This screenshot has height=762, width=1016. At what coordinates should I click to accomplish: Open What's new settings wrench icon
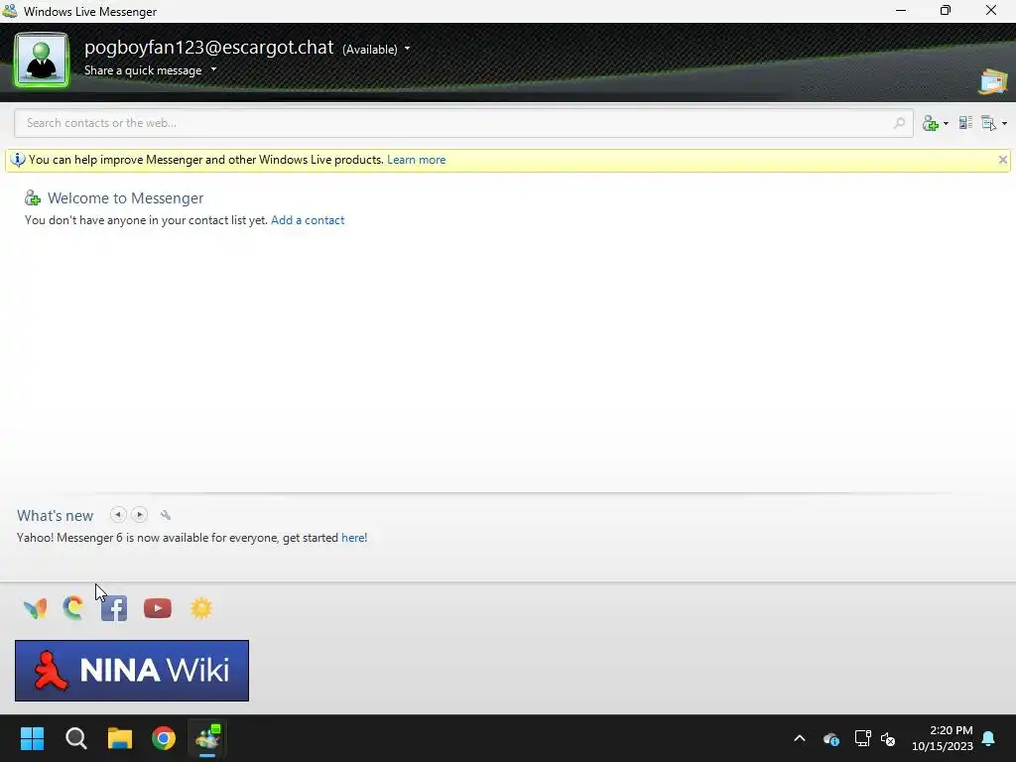166,515
